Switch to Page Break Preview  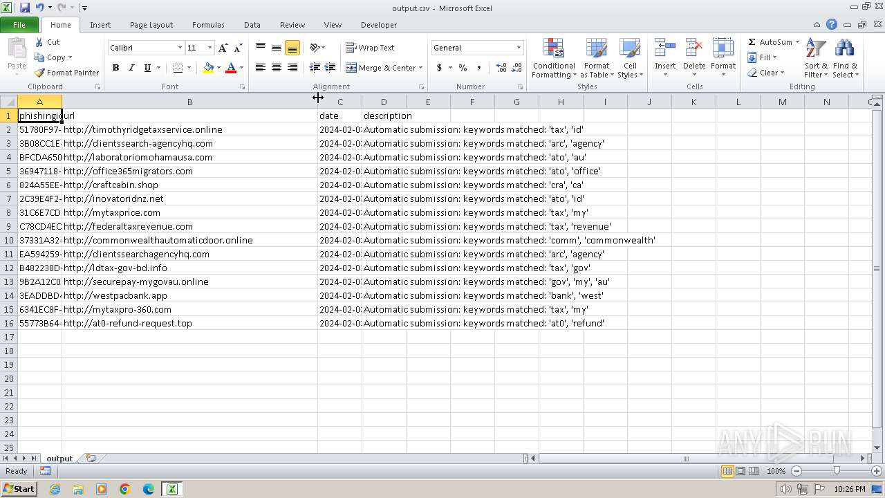click(754, 471)
